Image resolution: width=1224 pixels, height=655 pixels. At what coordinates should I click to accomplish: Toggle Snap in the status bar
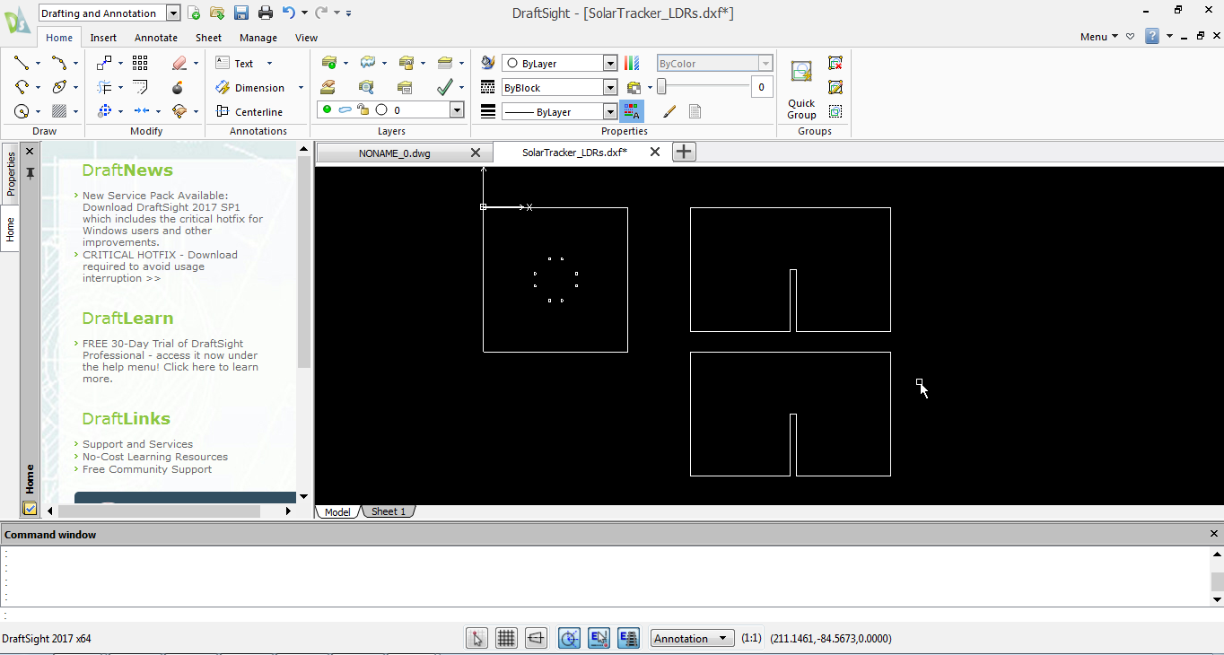click(477, 638)
